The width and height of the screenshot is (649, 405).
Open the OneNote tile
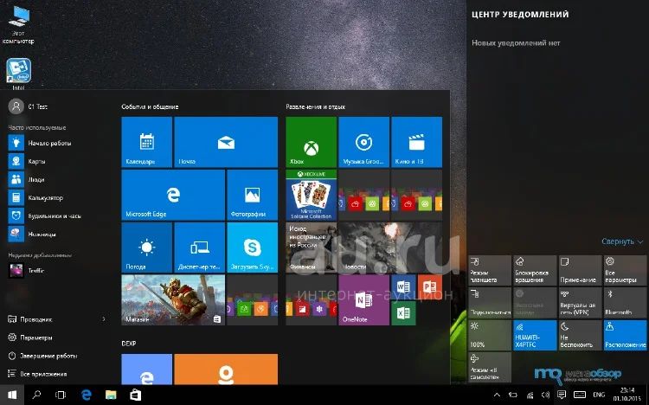[x=363, y=299]
